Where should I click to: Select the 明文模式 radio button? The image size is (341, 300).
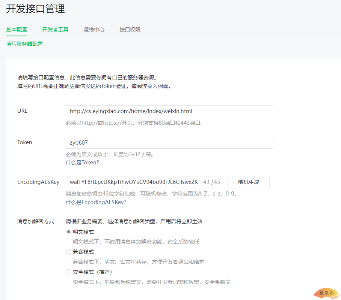69,232
